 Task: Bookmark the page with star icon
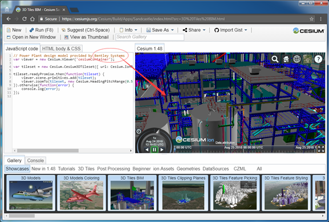311,19
